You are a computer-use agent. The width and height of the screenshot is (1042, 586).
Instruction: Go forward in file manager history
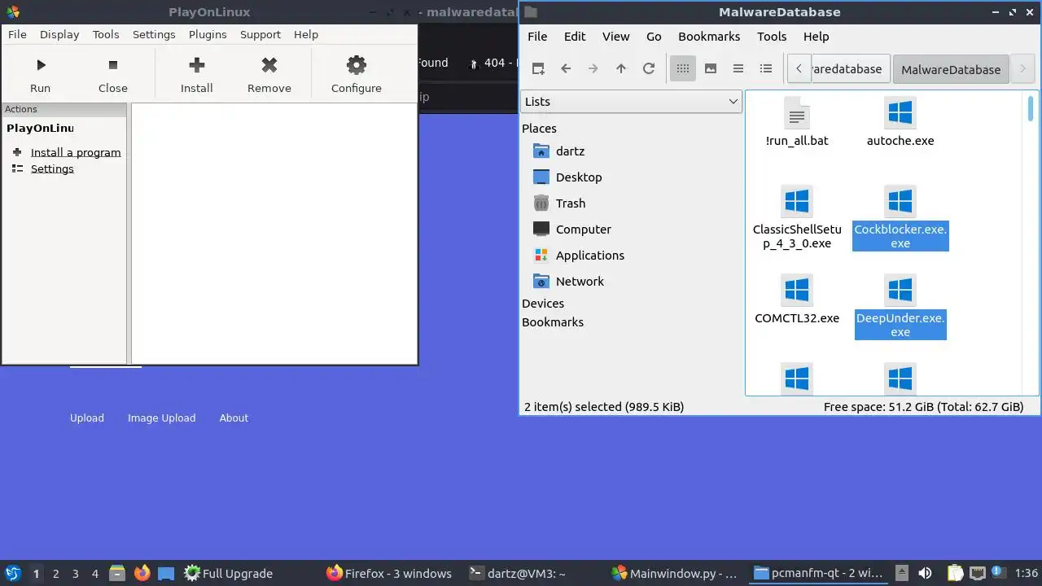point(593,68)
